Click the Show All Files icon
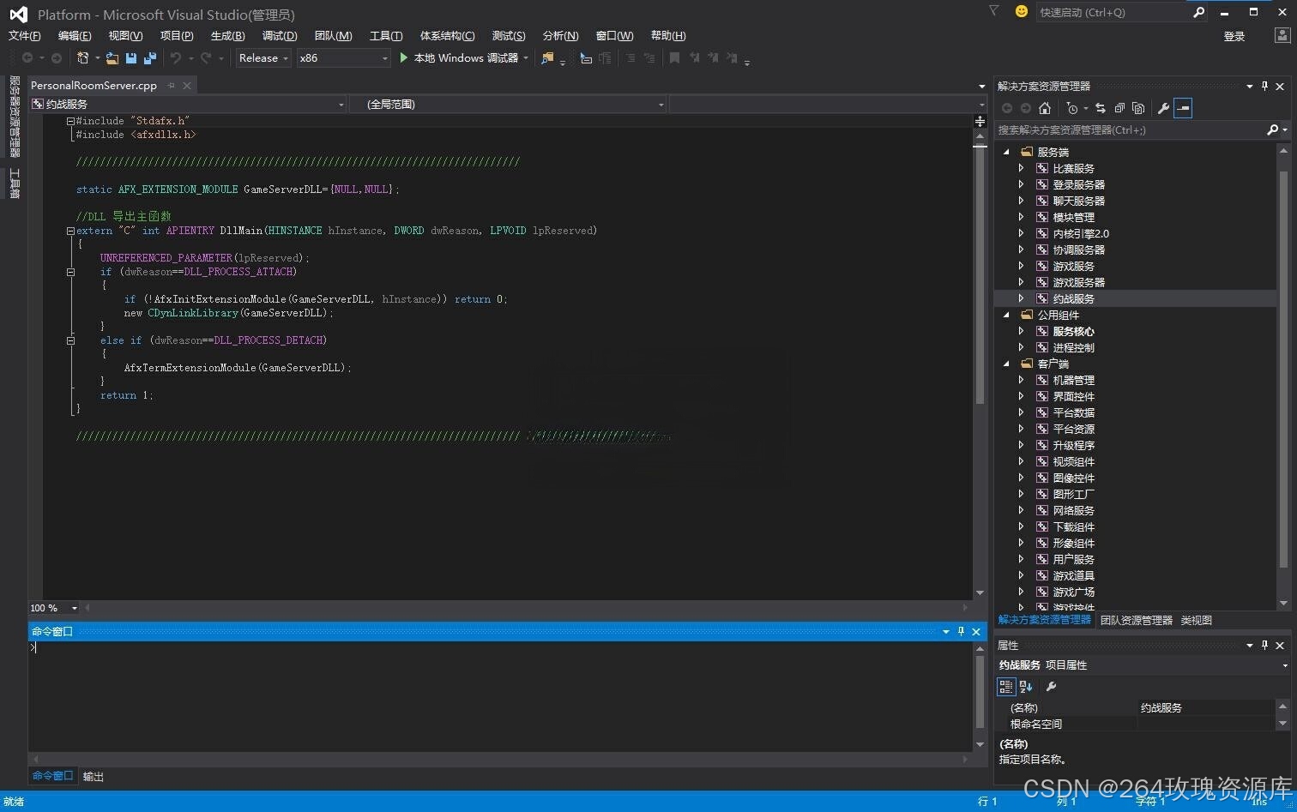Screen dimensions: 1297x812 click(x=1138, y=108)
